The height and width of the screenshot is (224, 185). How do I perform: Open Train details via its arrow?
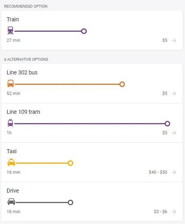tap(174, 41)
